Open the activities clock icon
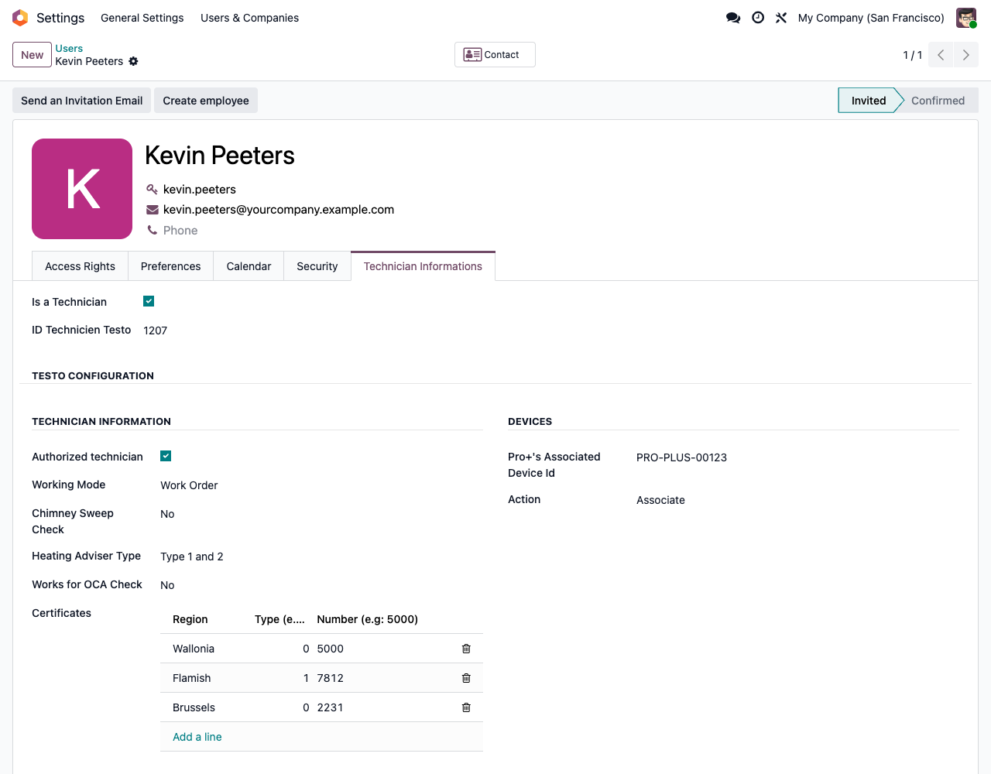Viewport: 991px width, 774px height. [758, 18]
